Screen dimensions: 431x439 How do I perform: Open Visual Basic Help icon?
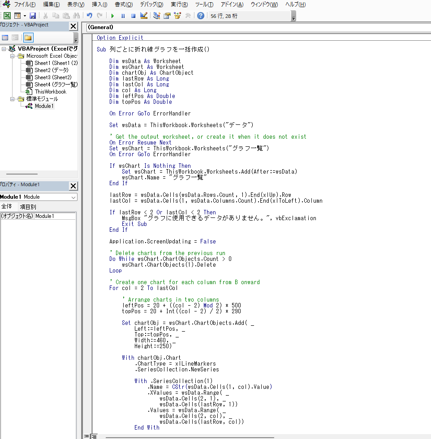coord(201,16)
